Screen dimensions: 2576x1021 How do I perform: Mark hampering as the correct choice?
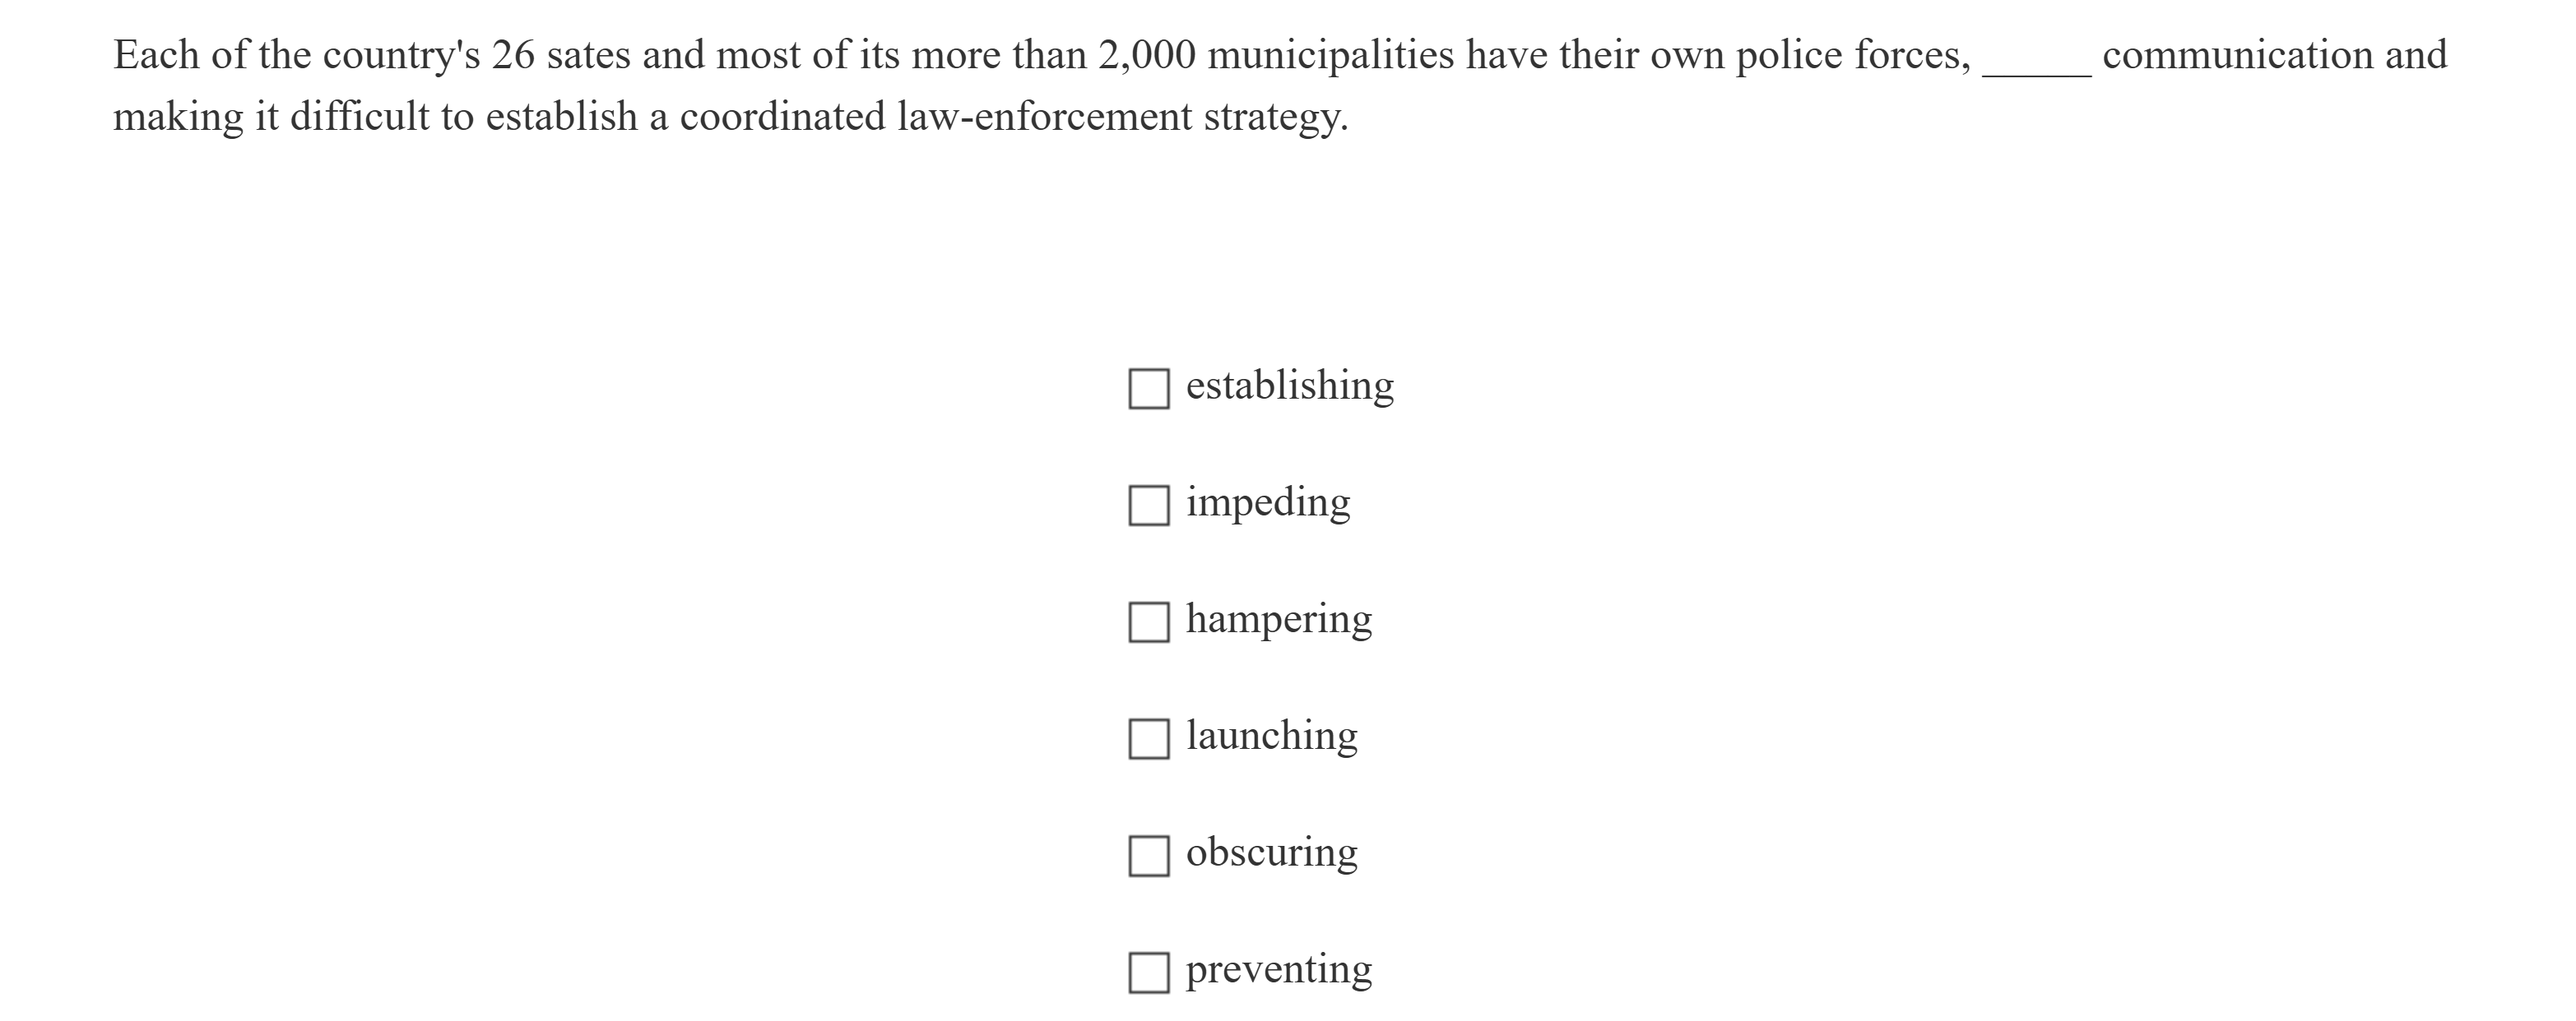[x=1150, y=619]
